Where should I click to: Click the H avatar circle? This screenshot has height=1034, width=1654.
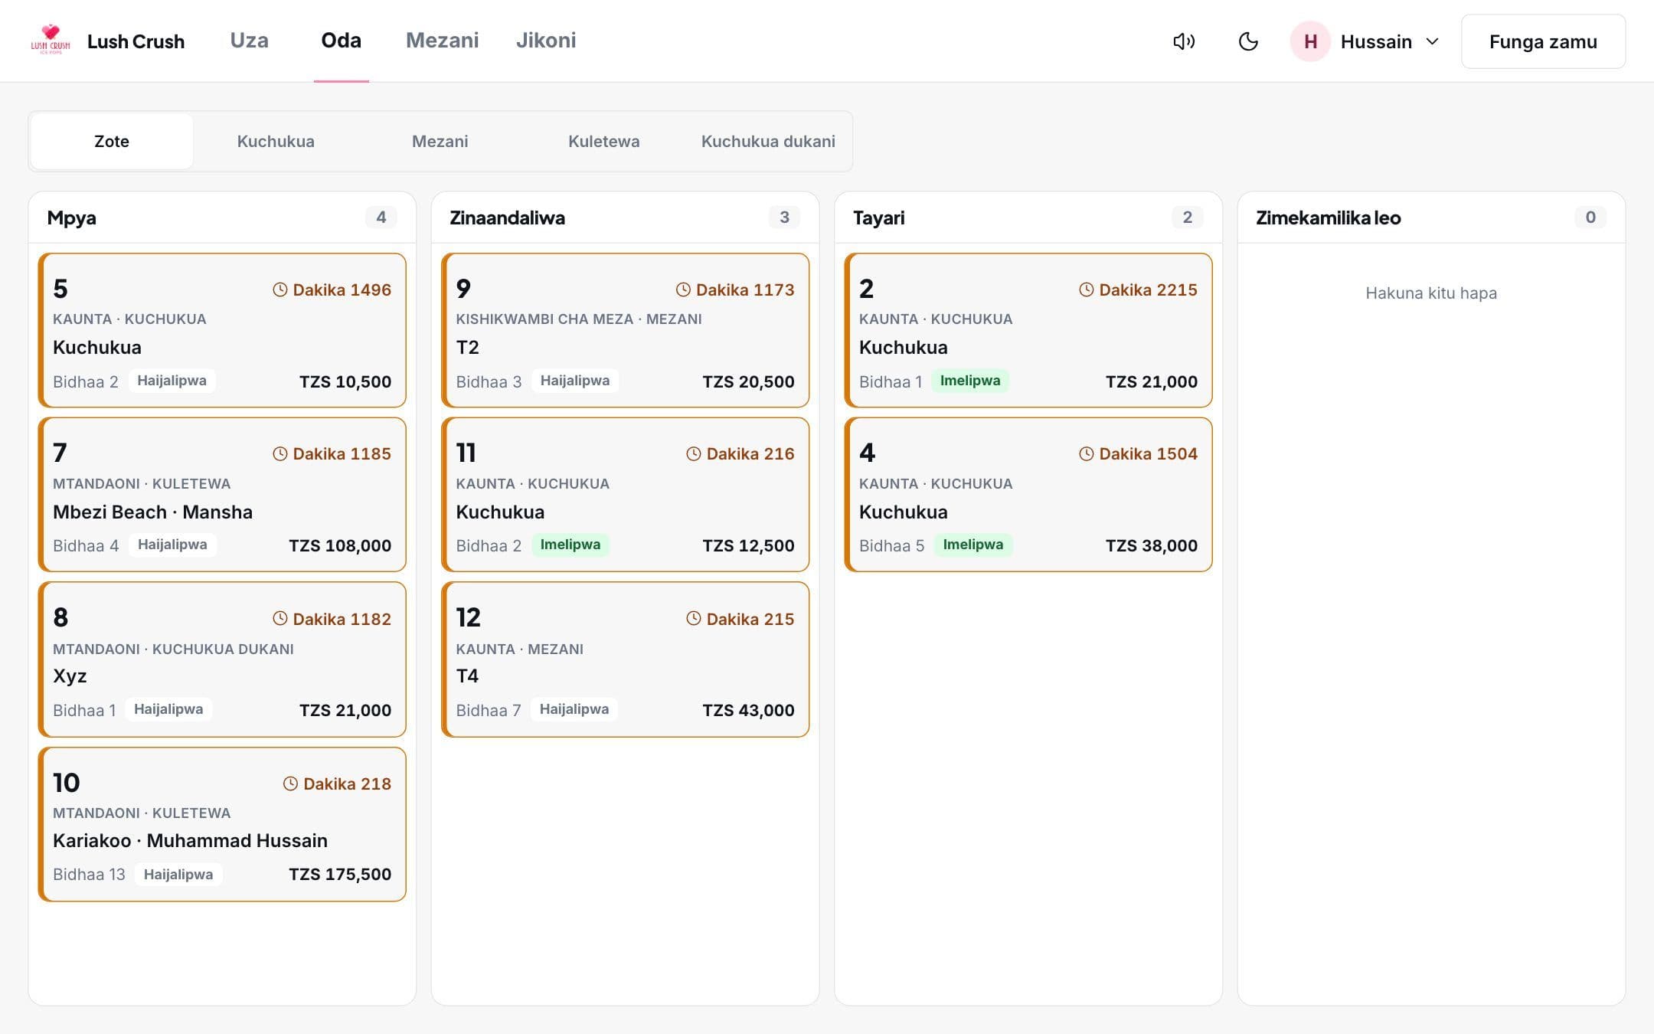(x=1310, y=41)
